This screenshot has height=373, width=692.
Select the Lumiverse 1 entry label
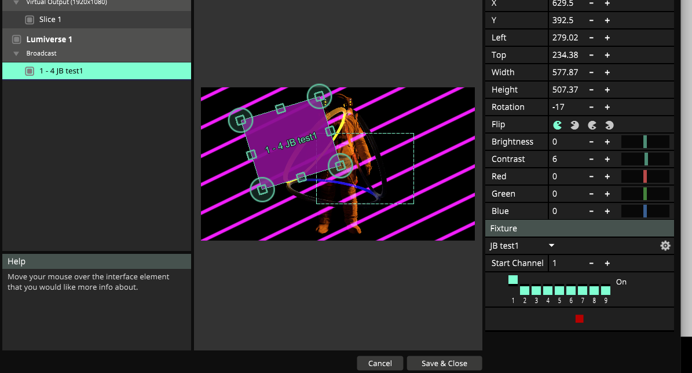[49, 39]
